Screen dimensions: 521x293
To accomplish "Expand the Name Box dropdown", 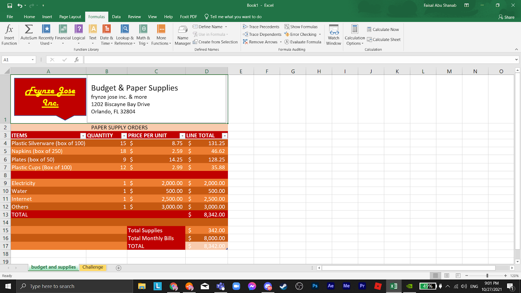I will 33,60.
